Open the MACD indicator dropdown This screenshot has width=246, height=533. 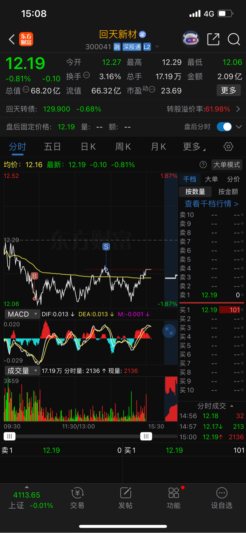[22, 314]
